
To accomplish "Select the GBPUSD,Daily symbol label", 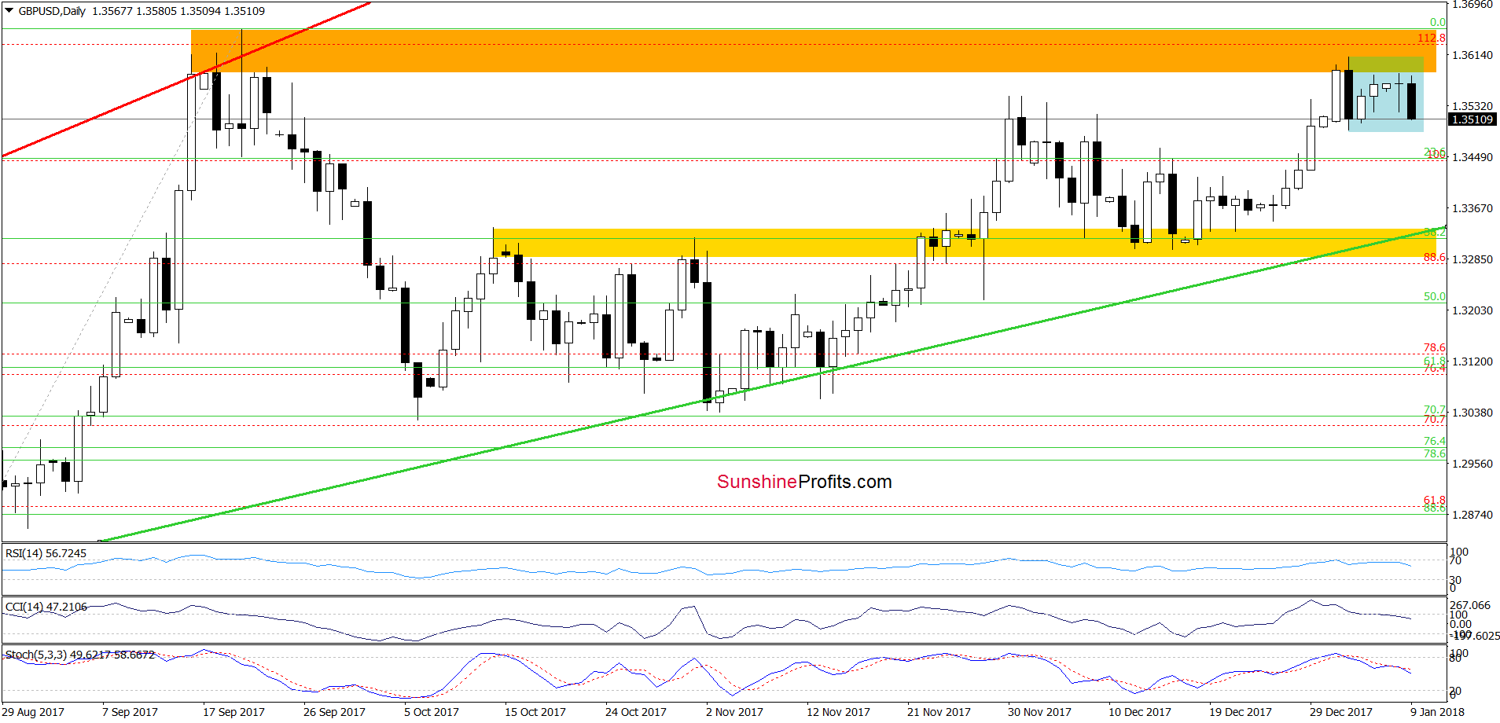I will [52, 11].
